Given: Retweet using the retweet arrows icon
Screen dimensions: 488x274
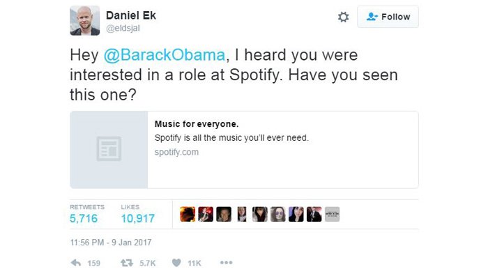Looking at the screenshot, I should [x=127, y=263].
